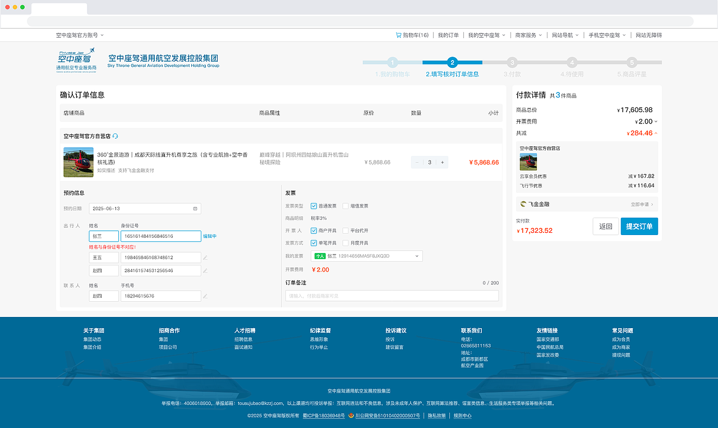Click step 3.付款 on progress bar
The image size is (718, 428).
512,68
